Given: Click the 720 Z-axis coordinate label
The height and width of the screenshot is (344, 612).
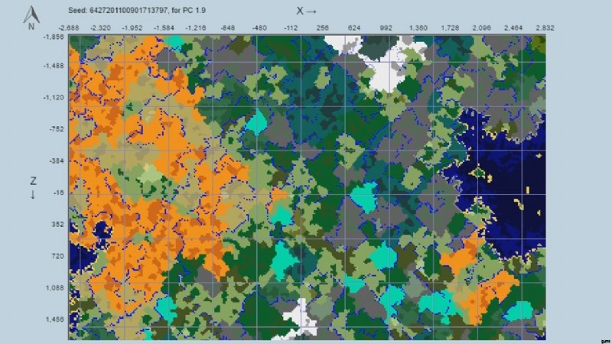Looking at the screenshot, I should tap(57, 256).
